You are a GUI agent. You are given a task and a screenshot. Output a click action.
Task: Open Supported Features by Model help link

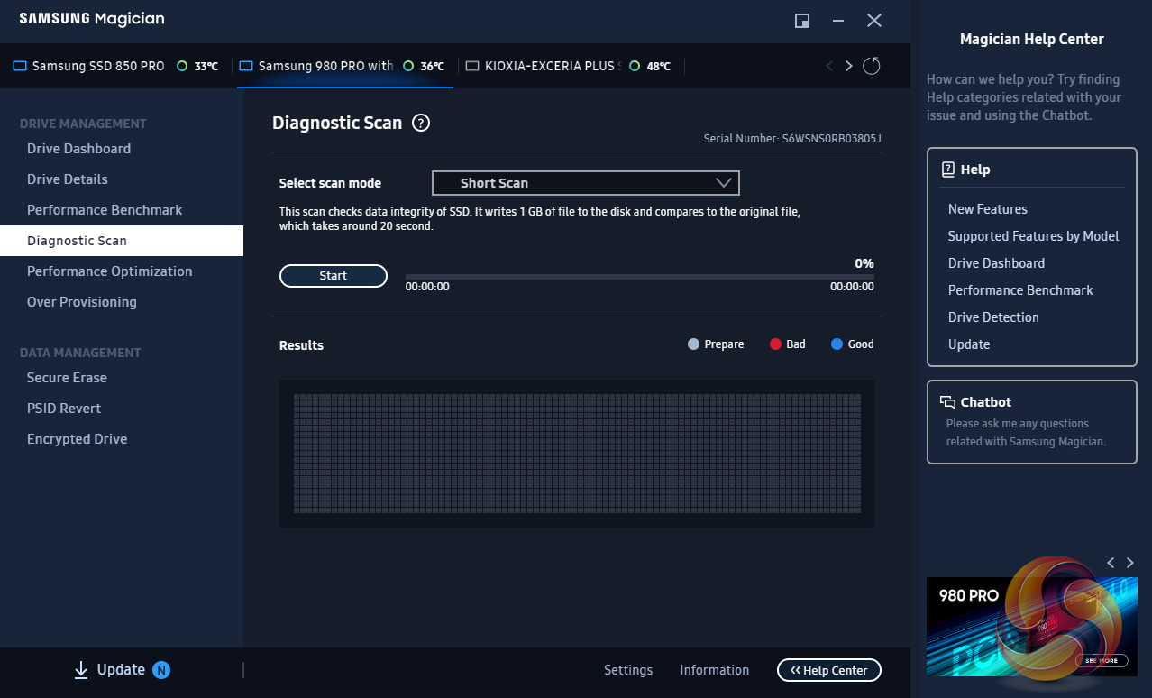[x=1033, y=236]
